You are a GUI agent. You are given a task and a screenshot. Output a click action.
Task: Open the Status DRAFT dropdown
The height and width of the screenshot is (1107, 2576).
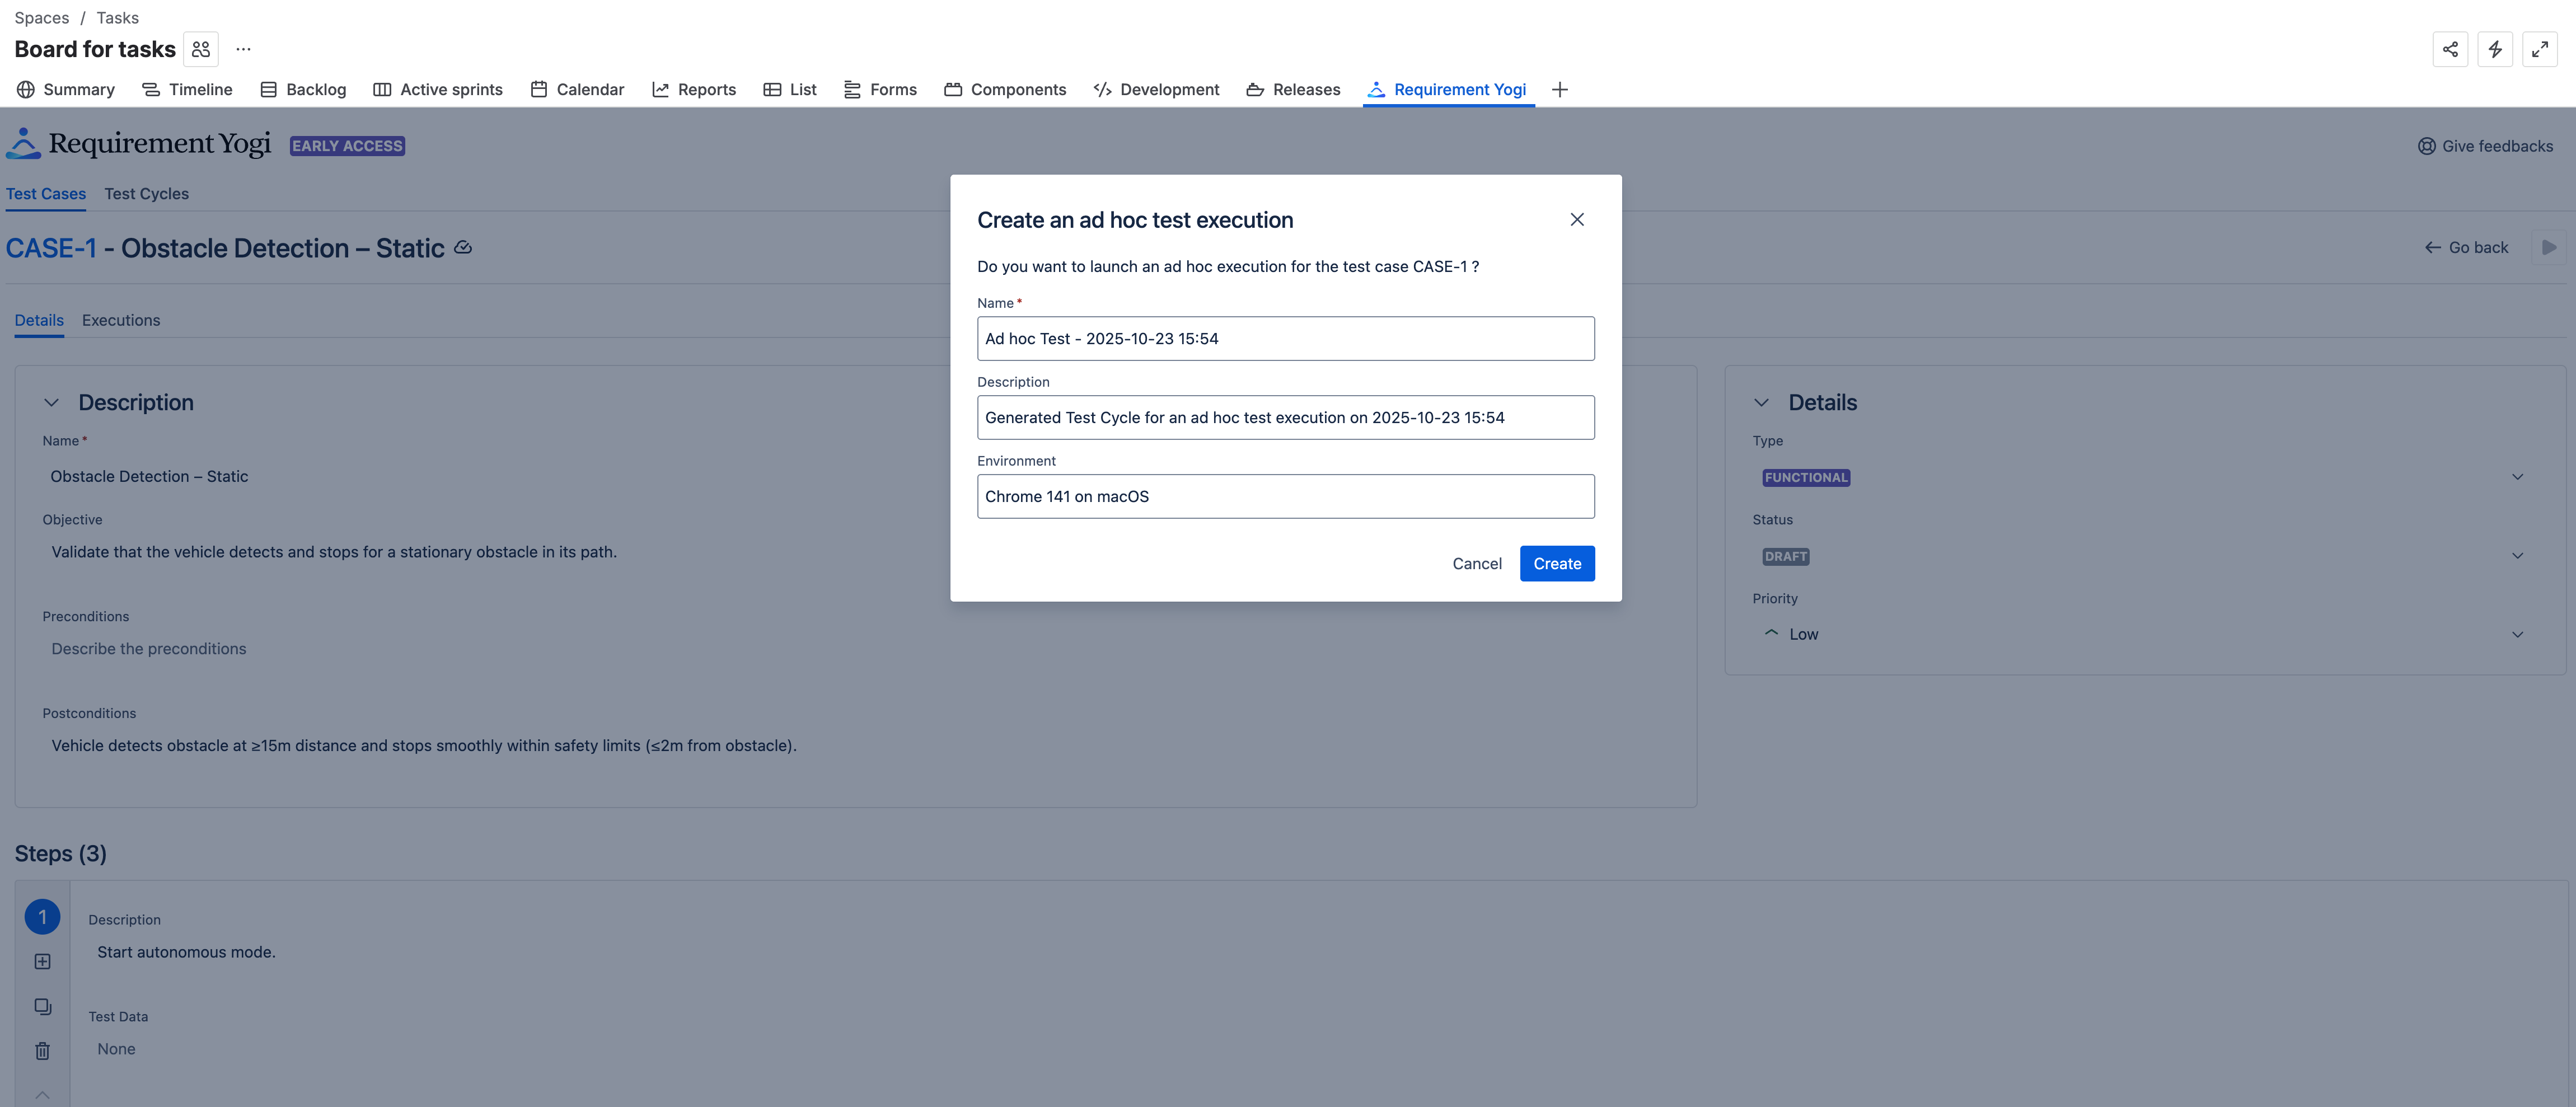tap(2140, 556)
